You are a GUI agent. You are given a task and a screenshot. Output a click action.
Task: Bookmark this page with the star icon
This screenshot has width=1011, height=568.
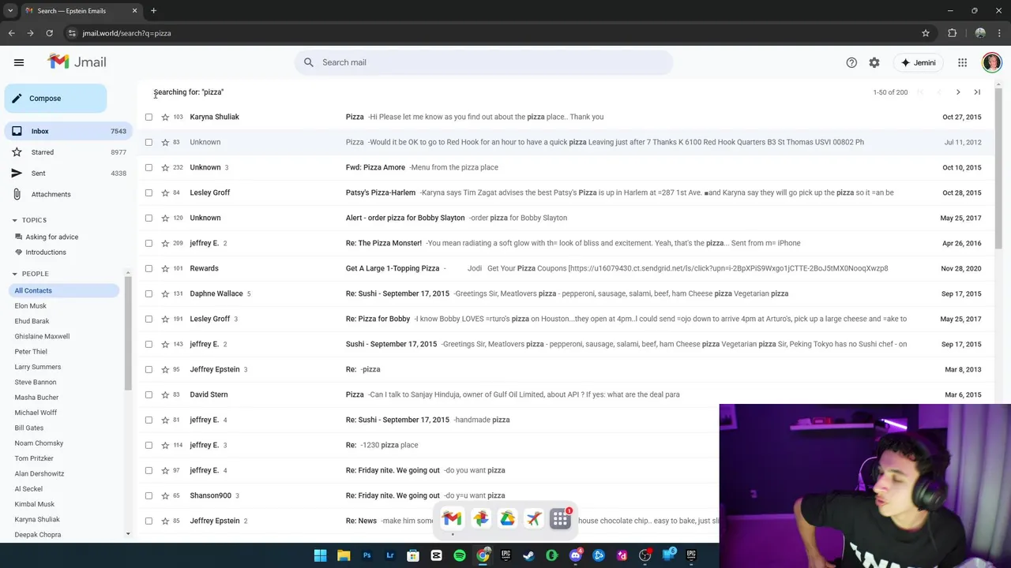click(x=926, y=33)
